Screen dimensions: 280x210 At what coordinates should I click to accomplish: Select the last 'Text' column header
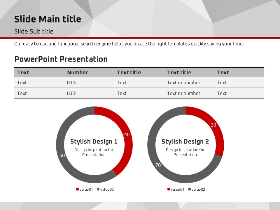point(223,73)
